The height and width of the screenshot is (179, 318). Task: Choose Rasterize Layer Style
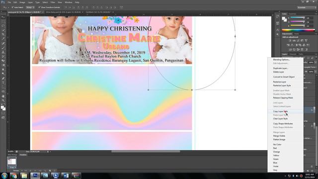pyautogui.click(x=282, y=86)
